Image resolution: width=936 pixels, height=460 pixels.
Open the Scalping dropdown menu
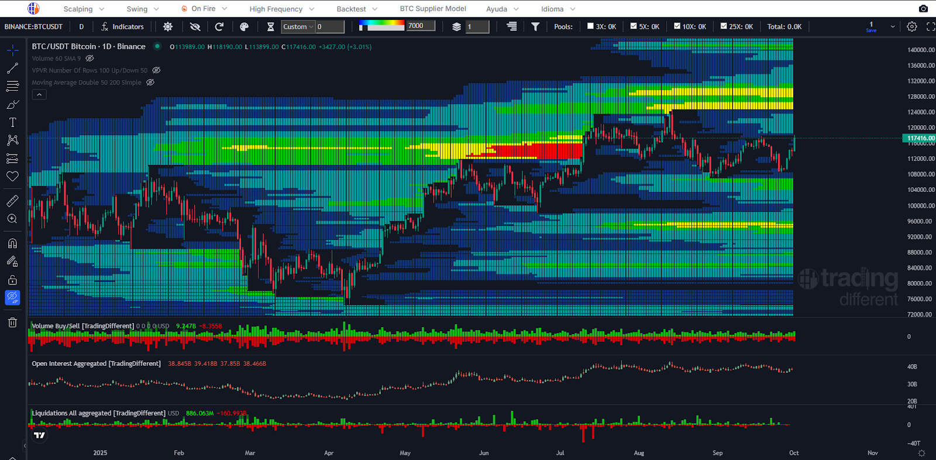coord(84,9)
